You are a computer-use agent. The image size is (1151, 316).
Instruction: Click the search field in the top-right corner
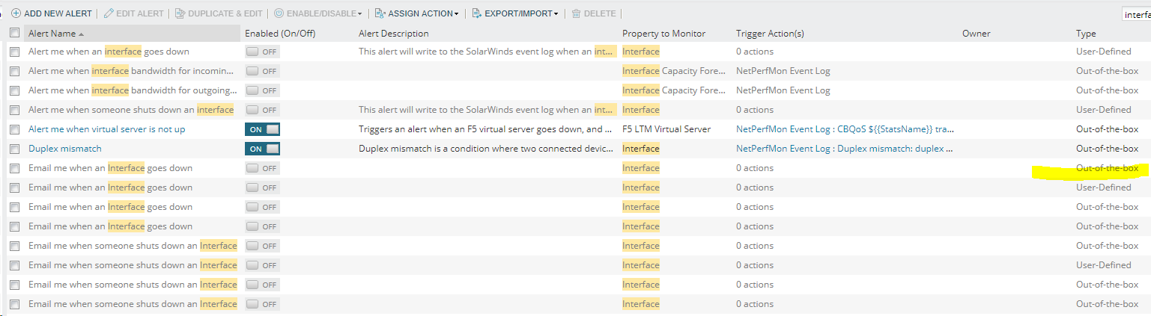tap(1136, 15)
